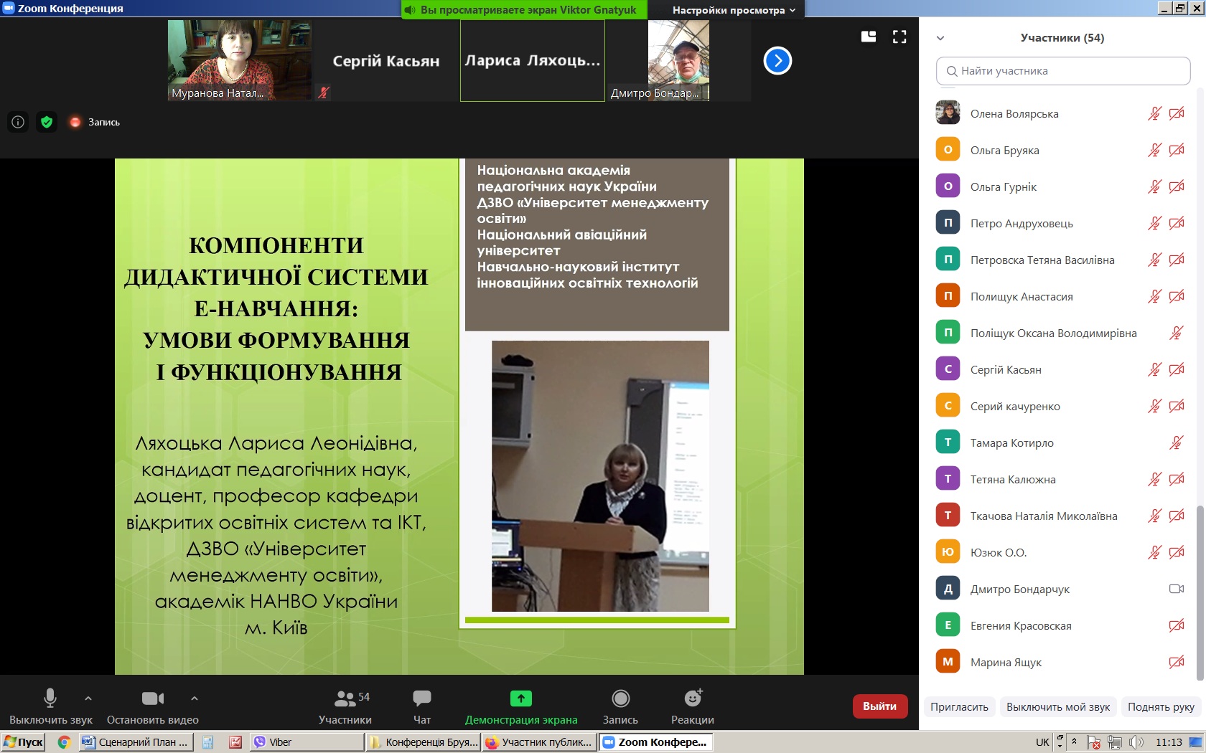This screenshot has height=753, width=1206.
Task: Switch the video layout view icon
Action: pos(869,37)
